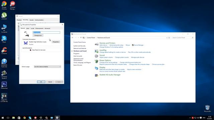Open File Explorer from the taskbar
This screenshot has height=120, width=214.
click(x=13, y=118)
